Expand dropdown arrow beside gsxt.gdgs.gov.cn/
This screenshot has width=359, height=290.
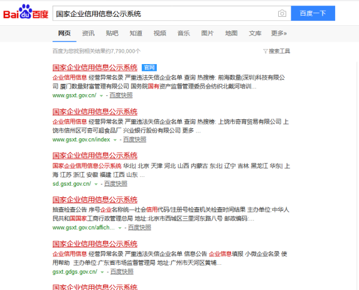[102, 272]
